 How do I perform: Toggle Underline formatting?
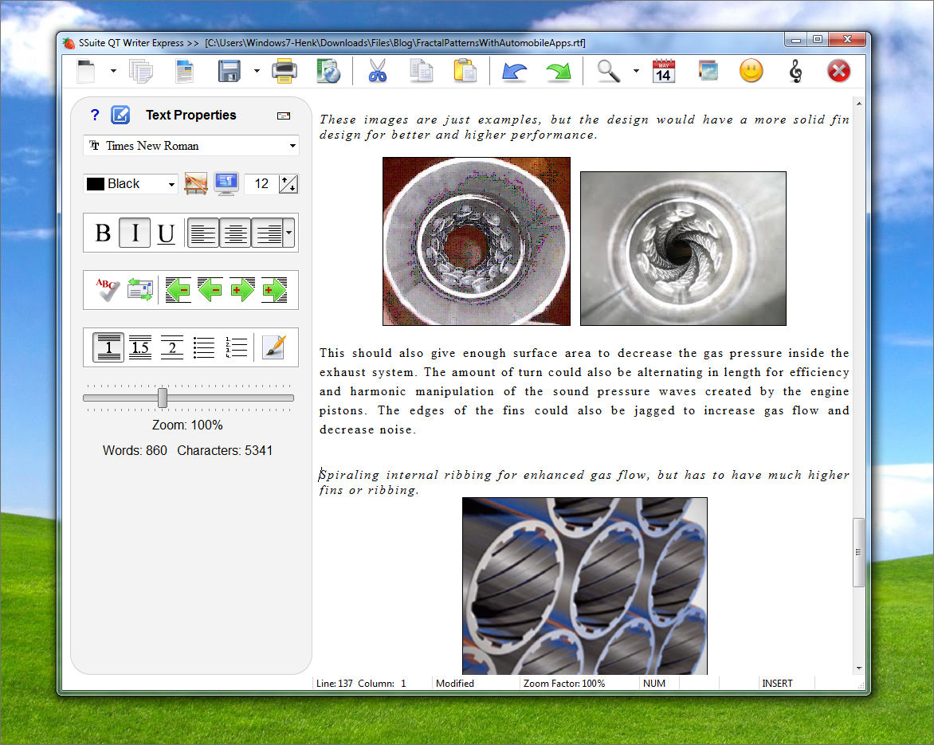166,233
